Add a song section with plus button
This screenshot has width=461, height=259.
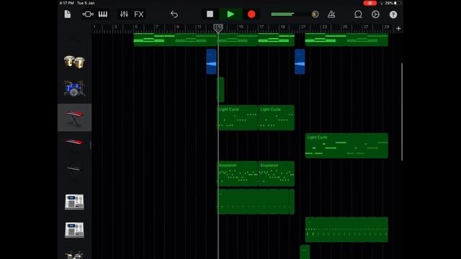[398, 29]
